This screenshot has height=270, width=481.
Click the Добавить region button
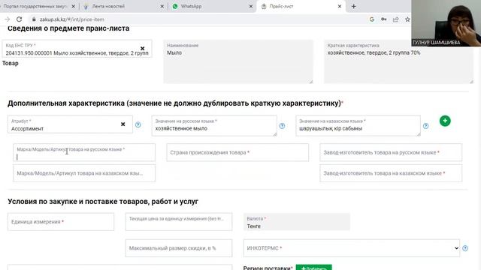coord(314,268)
